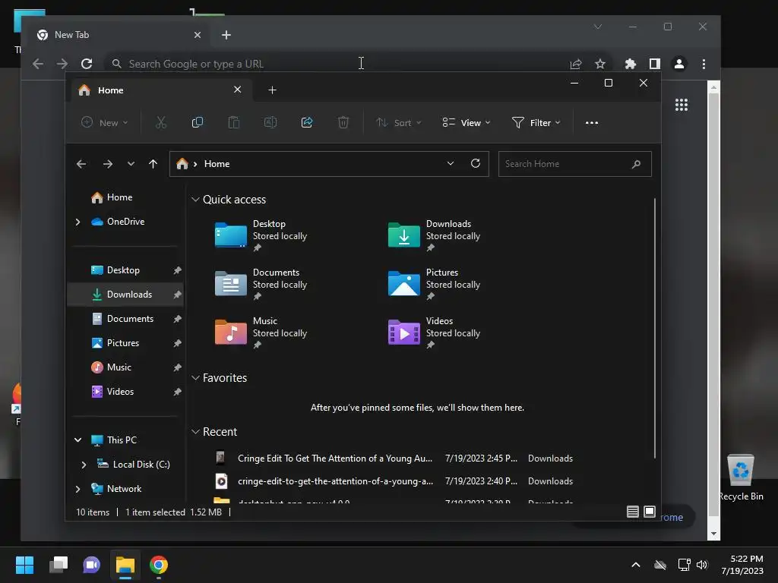Open a new tab in Chrome
Screen dimensions: 778x583
[x=226, y=35]
